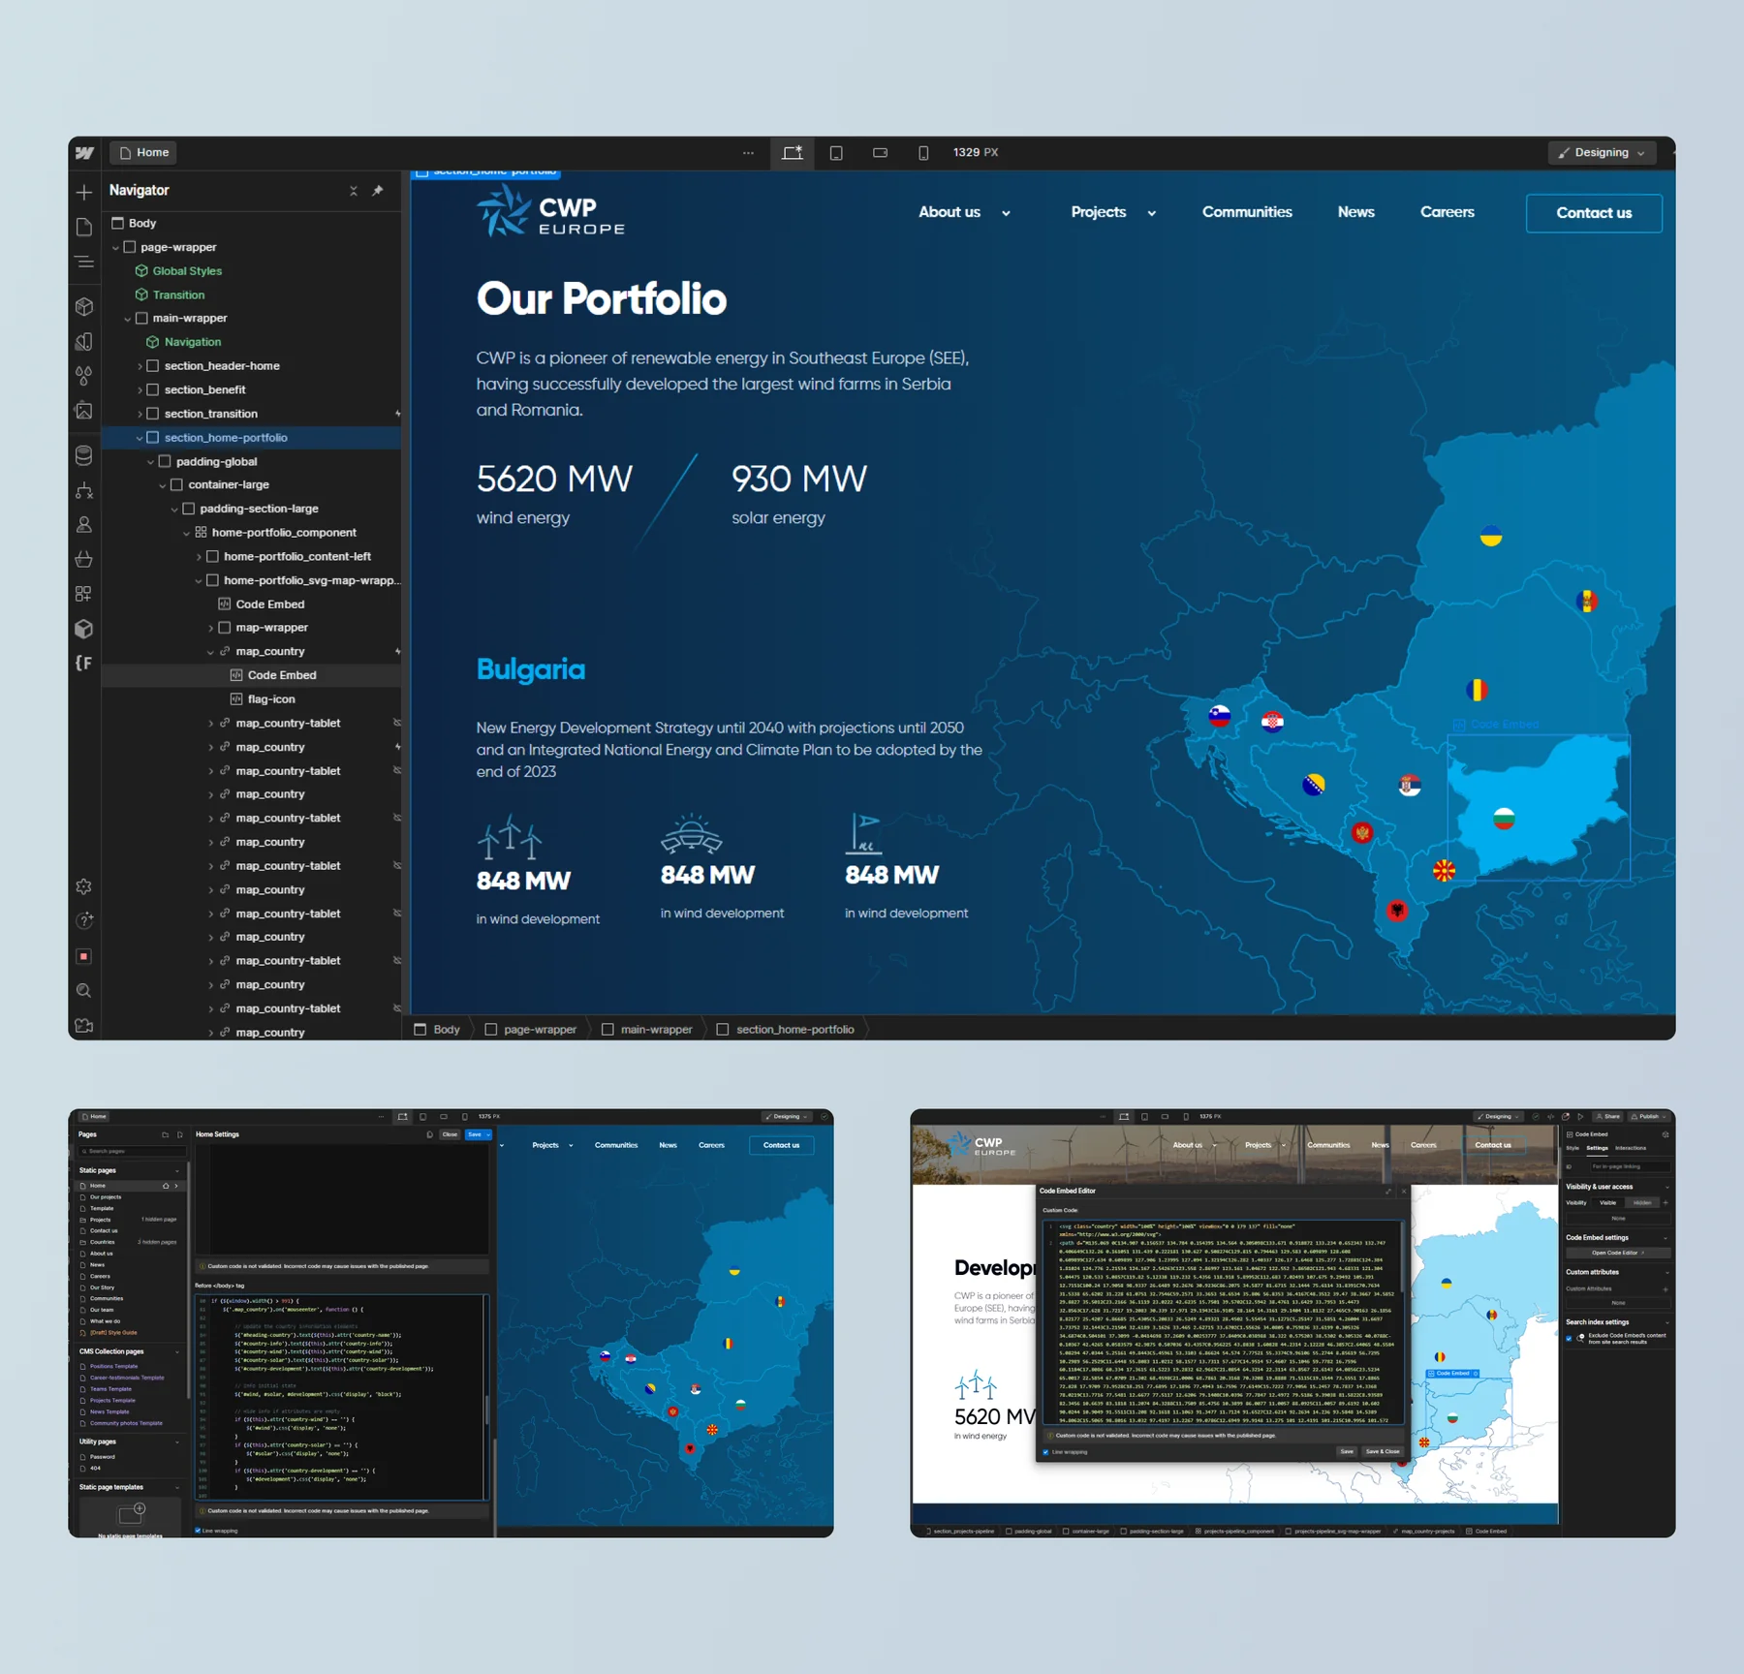
Task: Open the Designing mode dropdown in main window
Action: tap(1602, 153)
